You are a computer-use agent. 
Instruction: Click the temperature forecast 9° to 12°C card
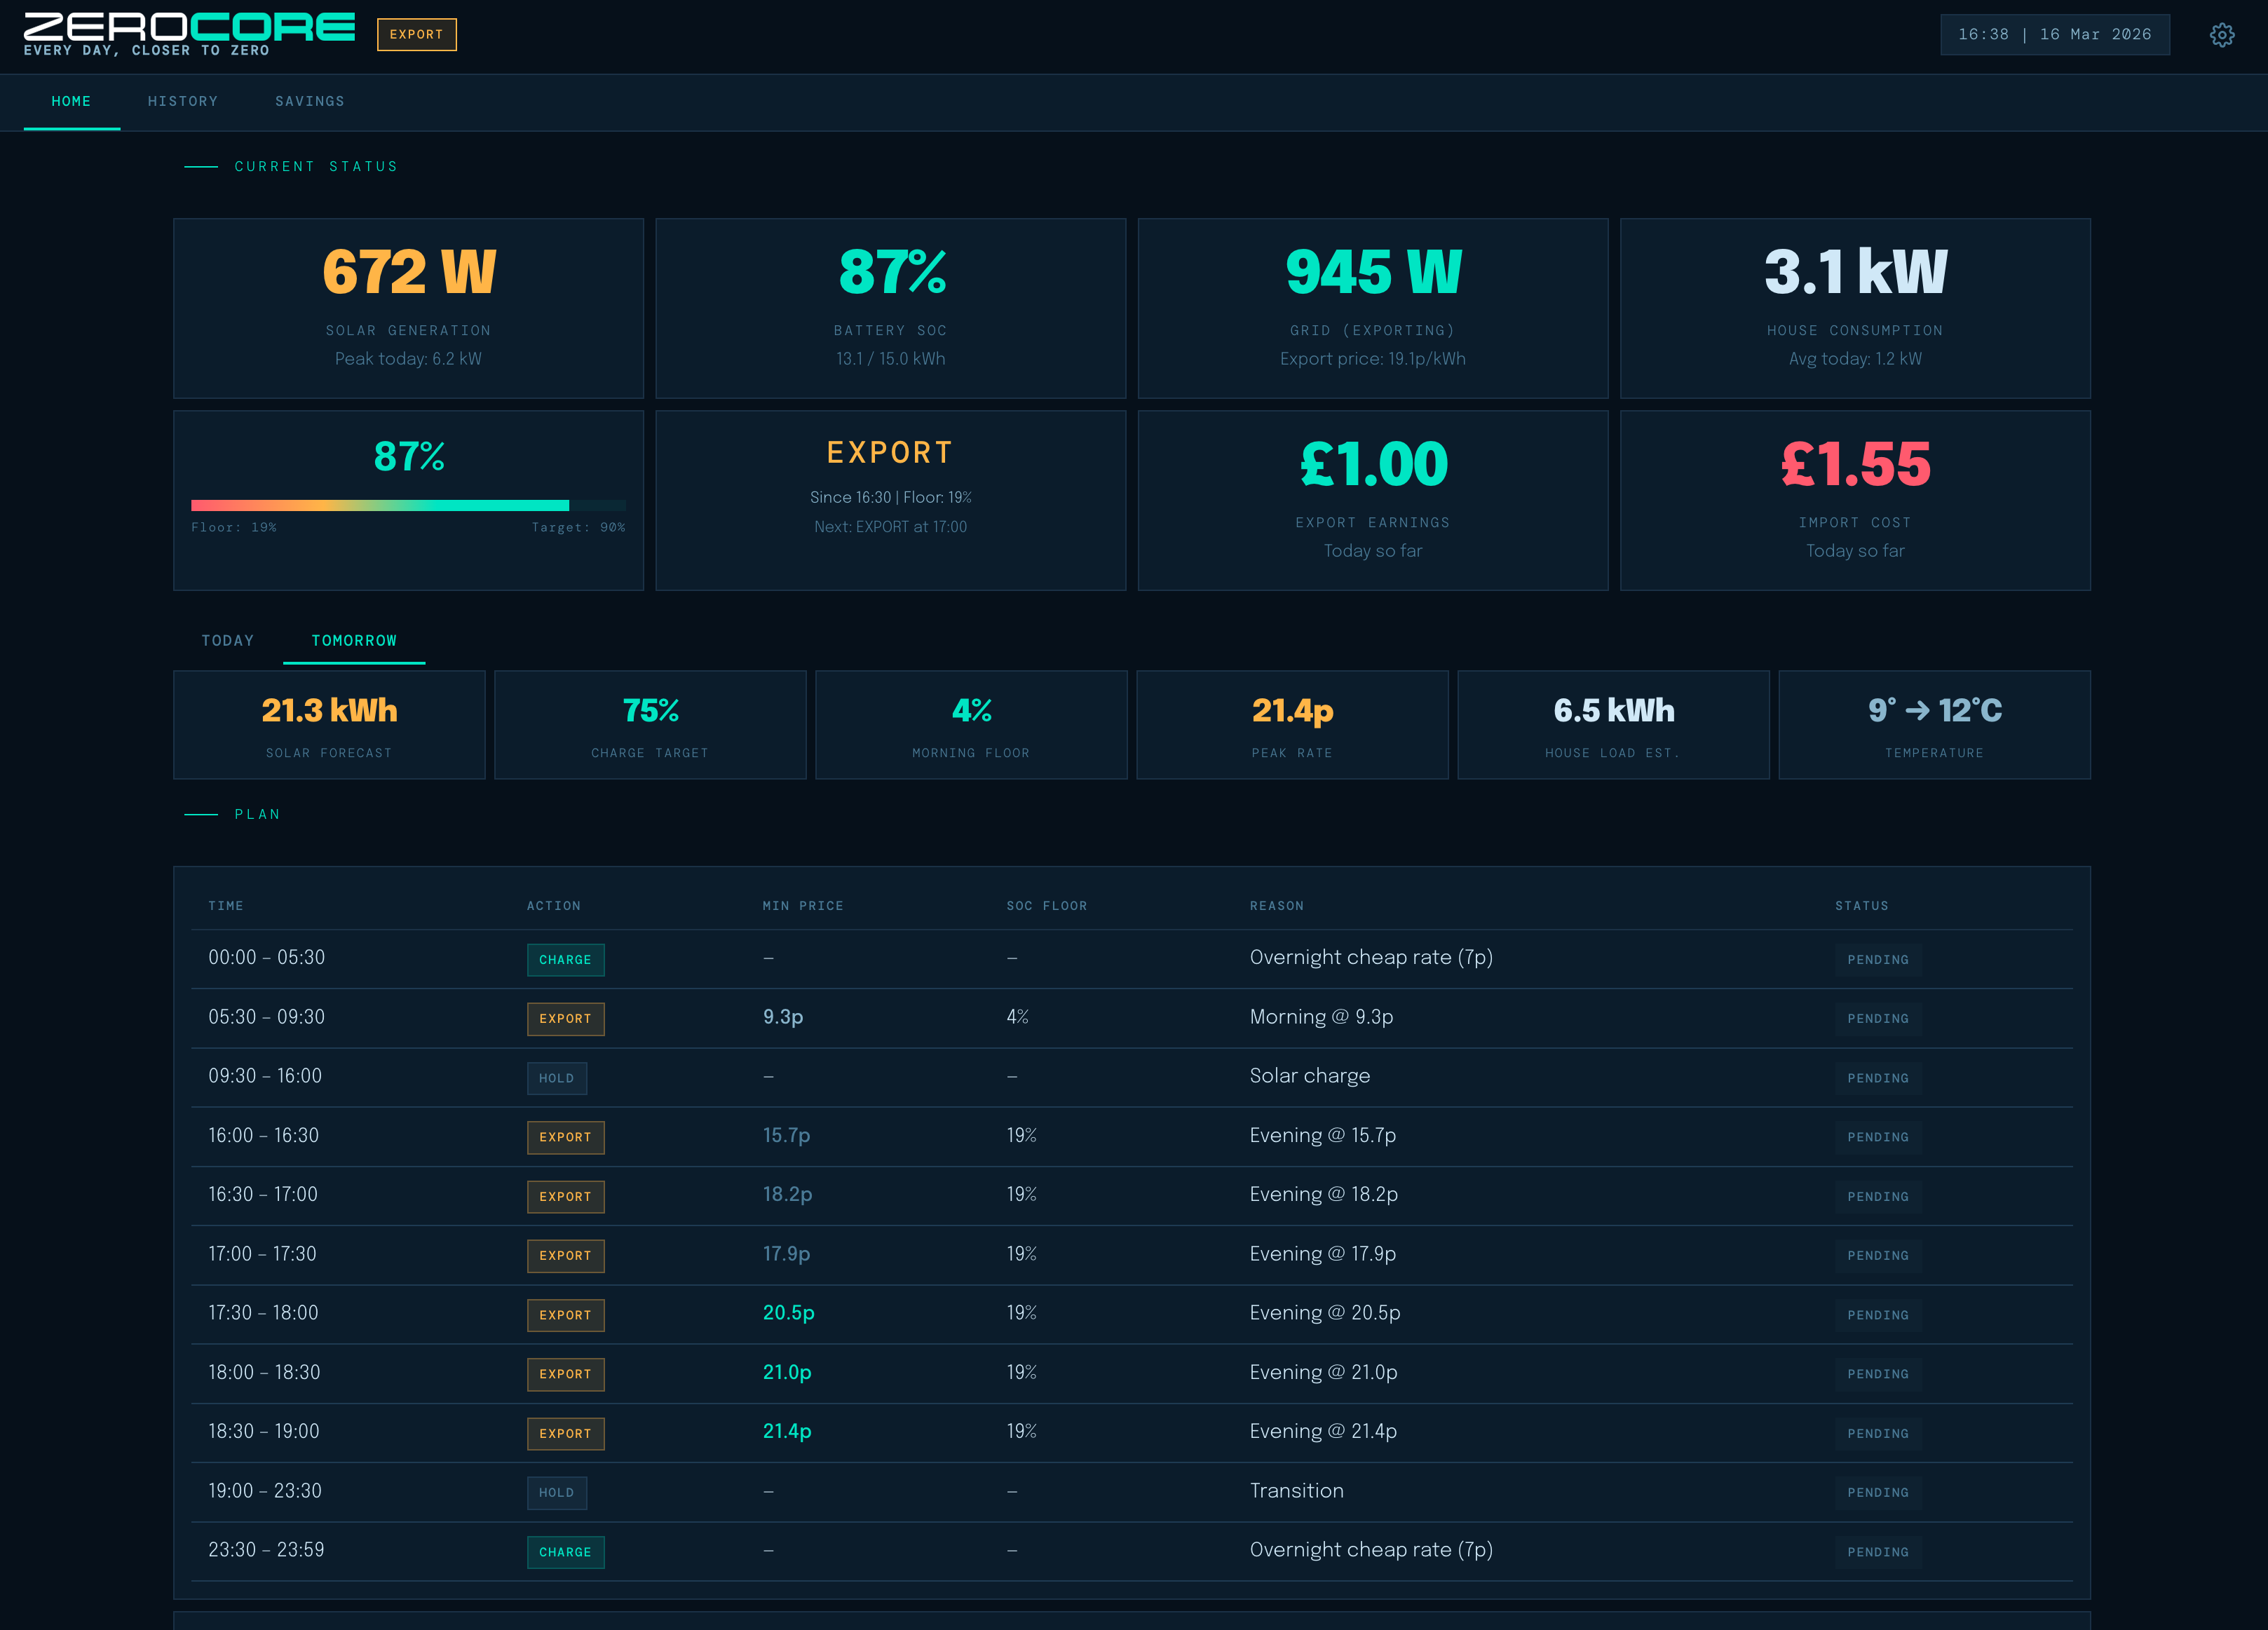[1934, 725]
